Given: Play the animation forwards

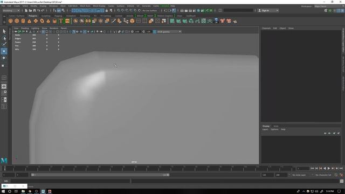Looking at the screenshot, I should [329, 168].
